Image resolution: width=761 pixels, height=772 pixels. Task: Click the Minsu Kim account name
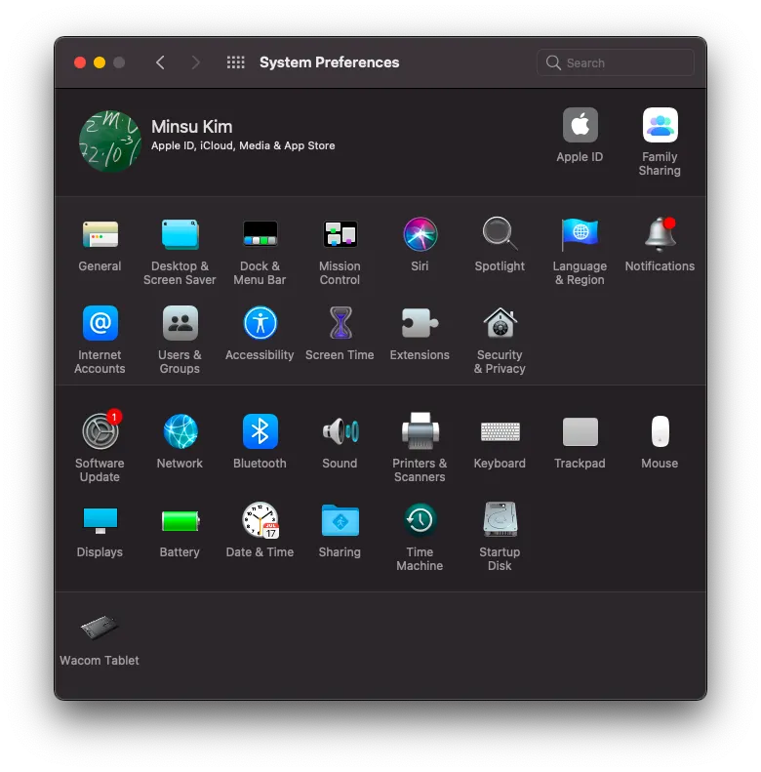tap(191, 127)
